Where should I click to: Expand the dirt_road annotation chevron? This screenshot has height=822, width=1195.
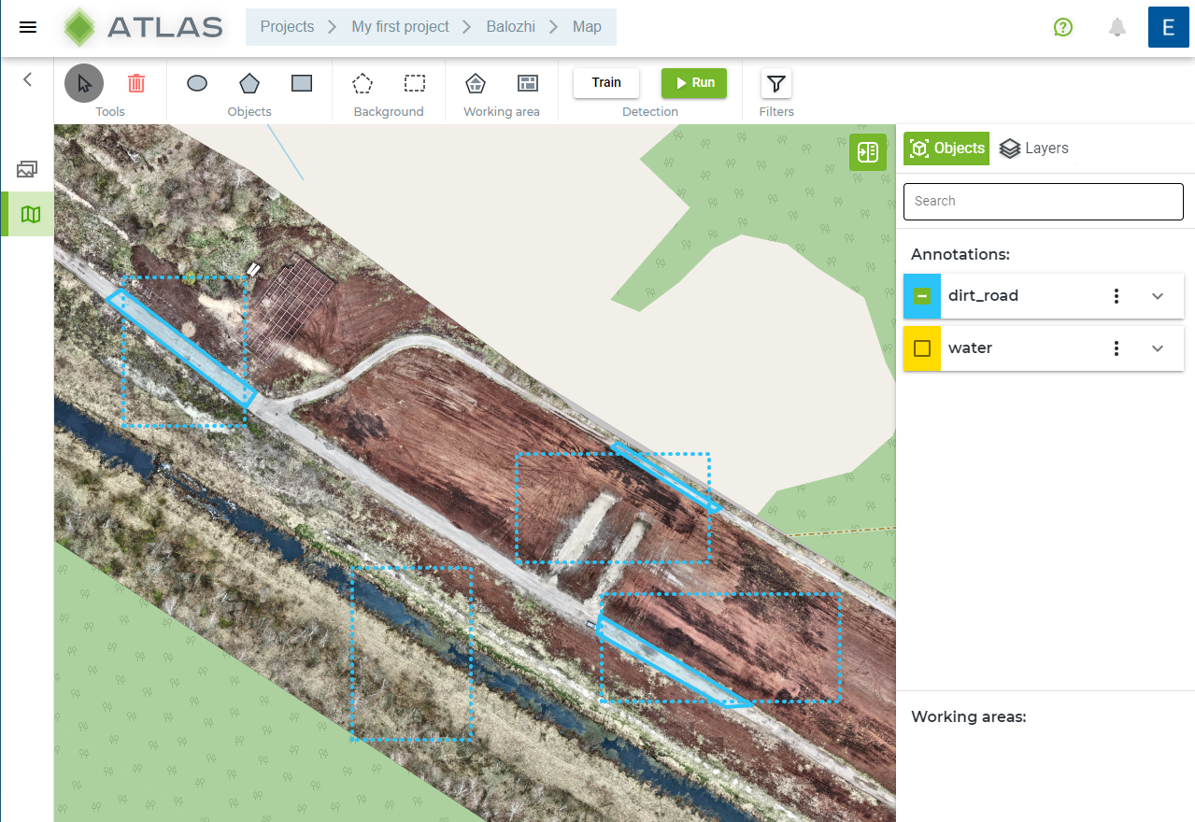tap(1158, 296)
